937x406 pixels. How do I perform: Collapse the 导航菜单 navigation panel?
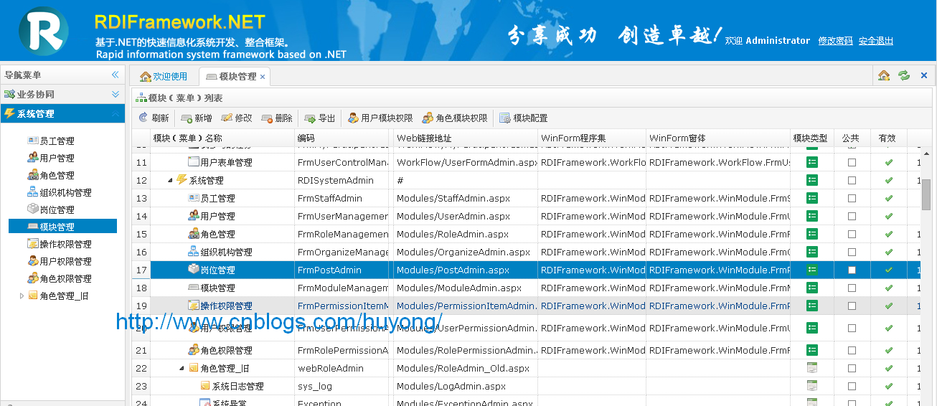(x=115, y=75)
